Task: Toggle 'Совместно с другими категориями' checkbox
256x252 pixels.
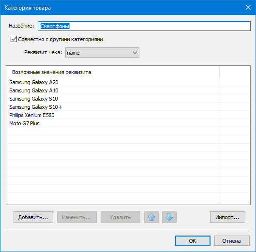Action: pos(14,39)
